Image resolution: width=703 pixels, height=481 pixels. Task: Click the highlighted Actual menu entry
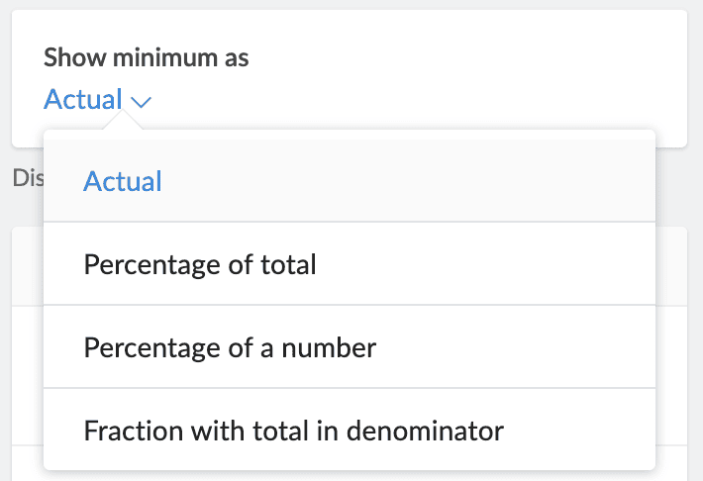tap(123, 181)
